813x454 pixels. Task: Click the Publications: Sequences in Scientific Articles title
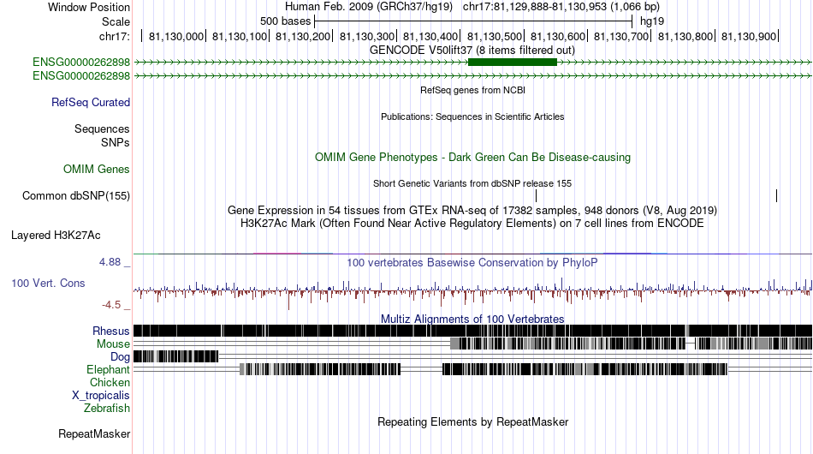pos(472,116)
